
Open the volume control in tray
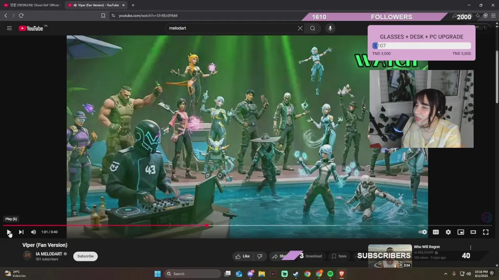469,274
